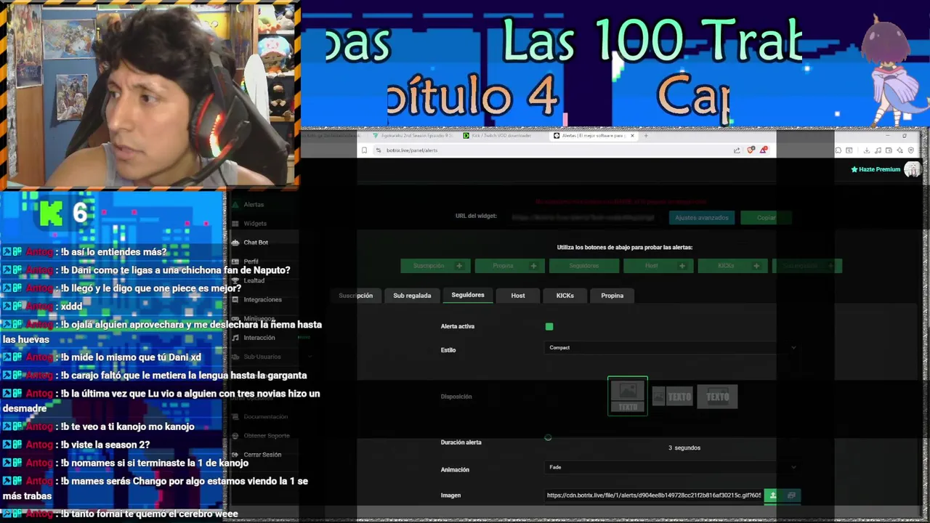Click plus on Propina test button
930x523 pixels.
pos(533,266)
